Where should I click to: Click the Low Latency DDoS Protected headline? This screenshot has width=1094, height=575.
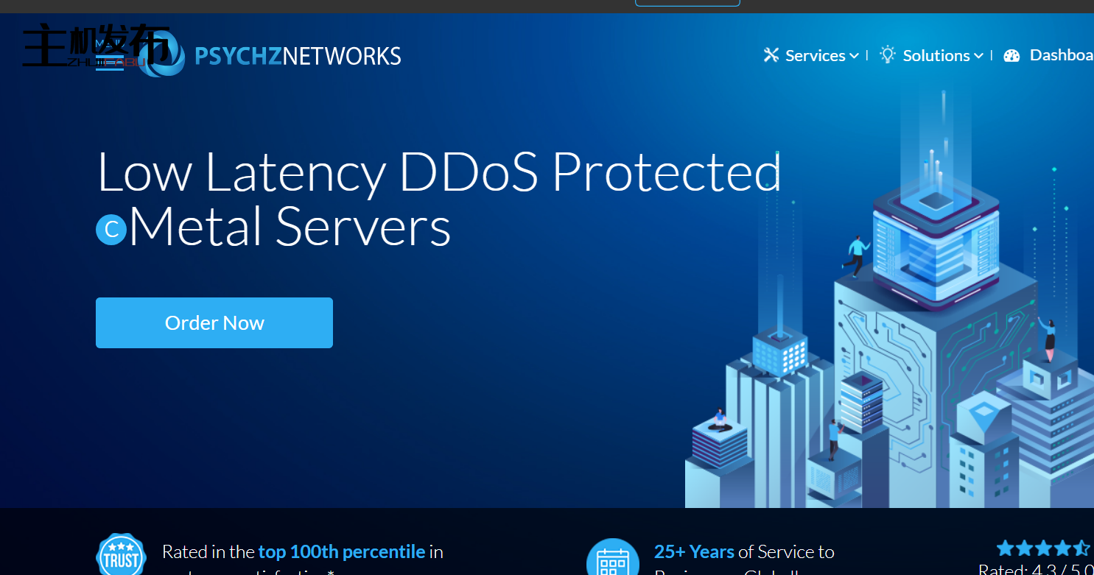pos(438,172)
